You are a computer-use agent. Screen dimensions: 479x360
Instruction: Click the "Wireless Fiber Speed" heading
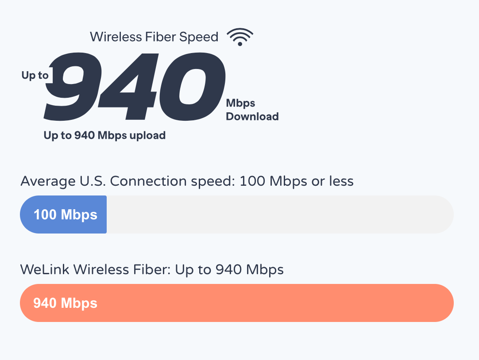pyautogui.click(x=154, y=37)
